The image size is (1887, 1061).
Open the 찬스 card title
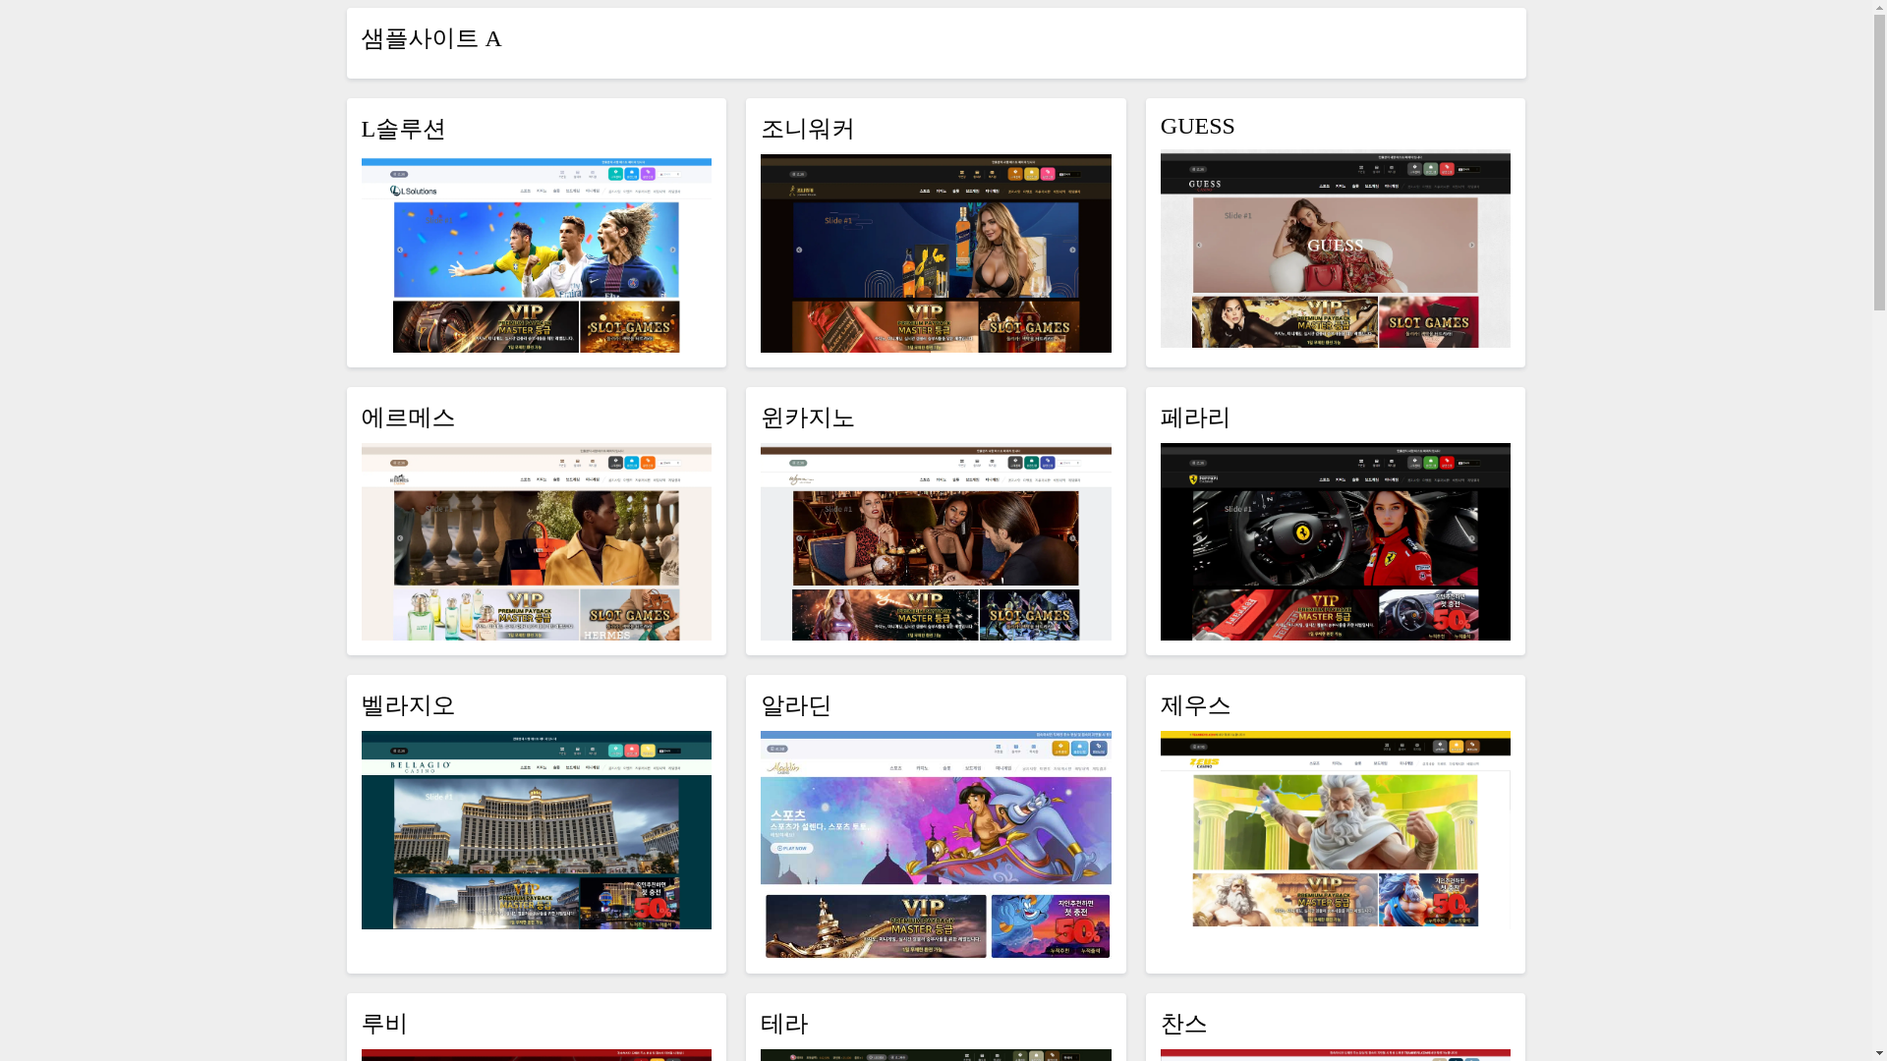coord(1183,1025)
